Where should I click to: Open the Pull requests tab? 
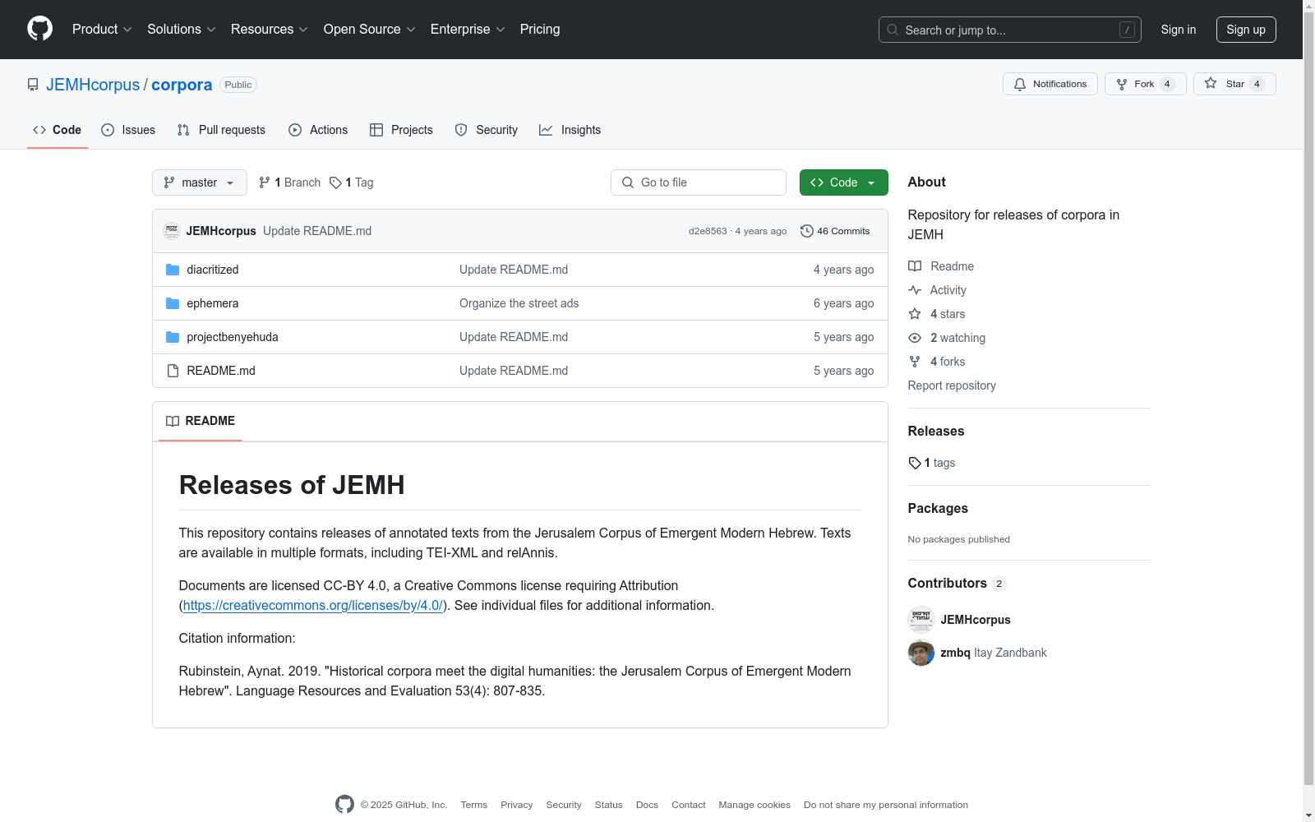[x=221, y=130]
